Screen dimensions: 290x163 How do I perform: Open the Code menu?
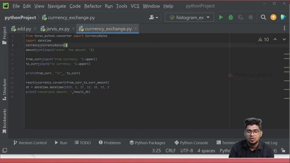(75, 6)
